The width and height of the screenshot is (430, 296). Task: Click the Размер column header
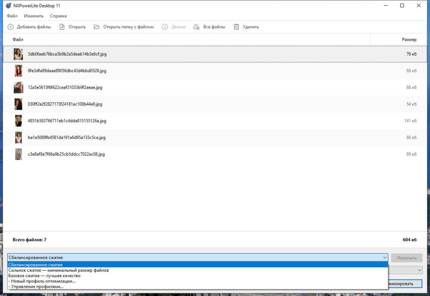coord(409,39)
